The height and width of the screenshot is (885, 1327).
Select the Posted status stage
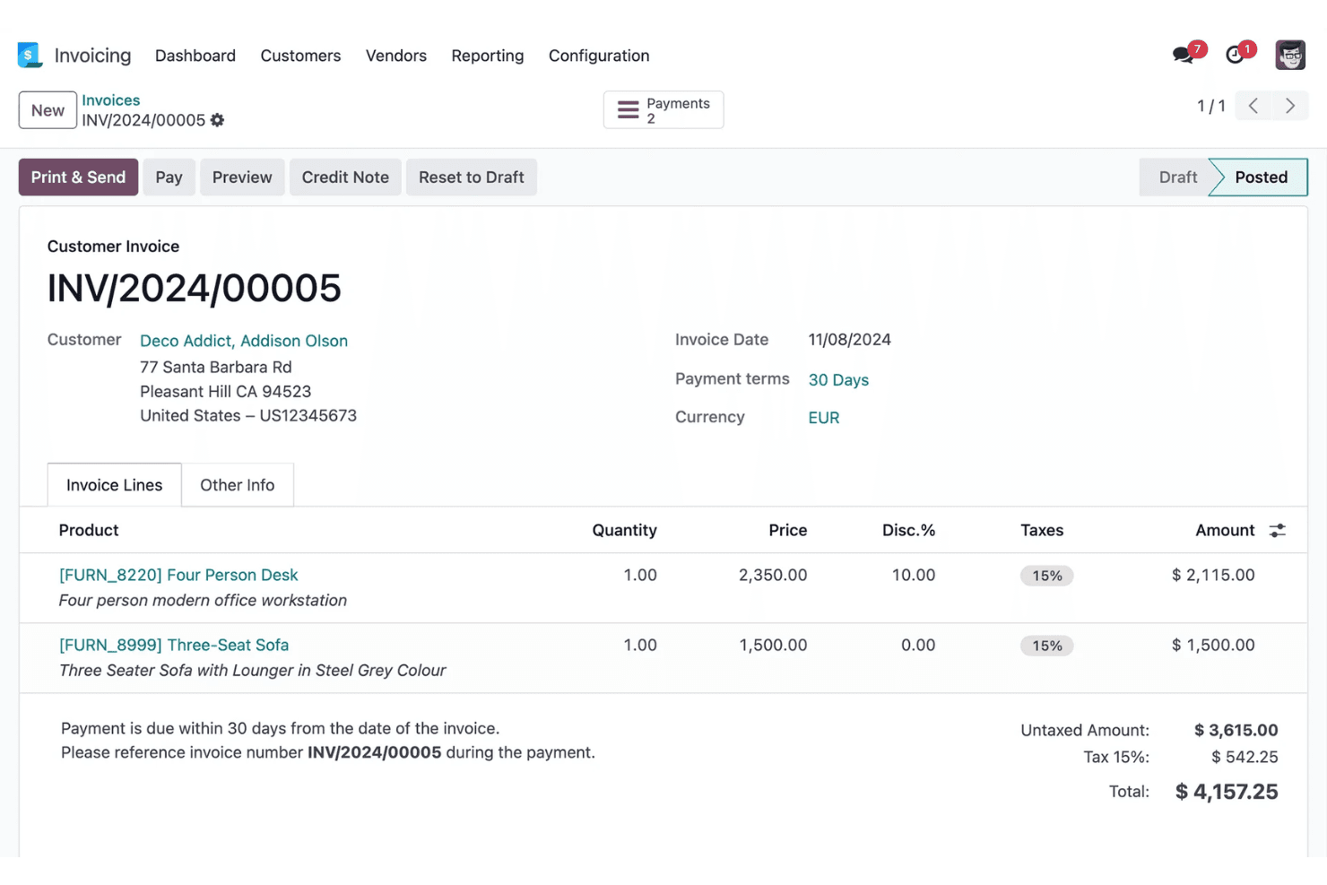1261,178
